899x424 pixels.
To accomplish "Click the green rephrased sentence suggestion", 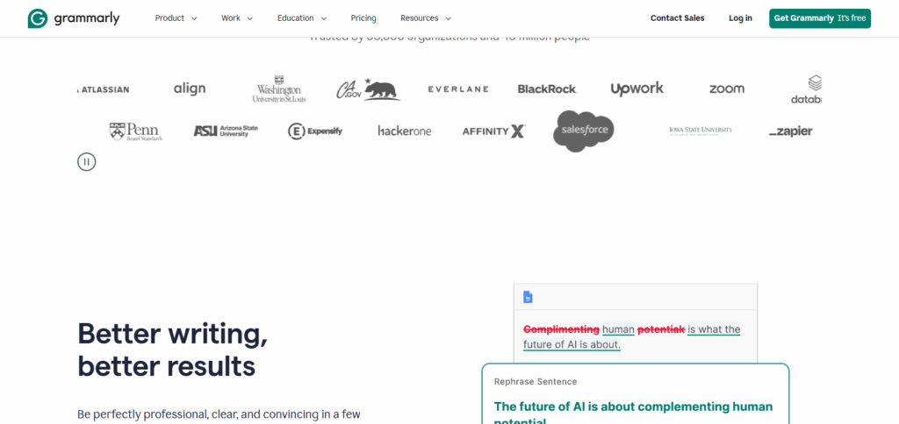I will point(634,413).
